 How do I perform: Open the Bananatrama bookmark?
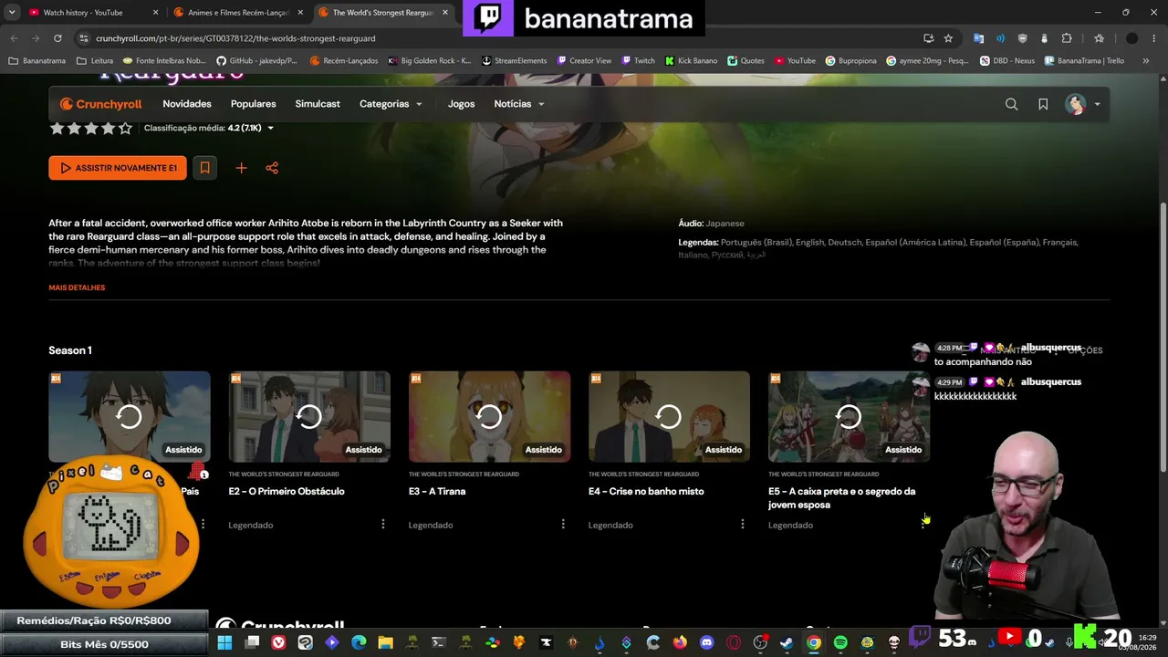pos(37,61)
